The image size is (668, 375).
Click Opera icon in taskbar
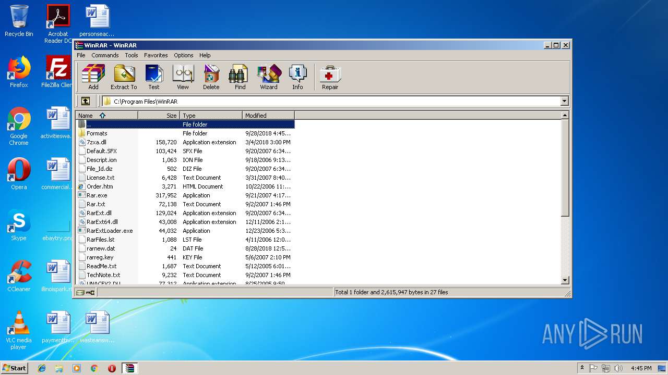coord(112,368)
